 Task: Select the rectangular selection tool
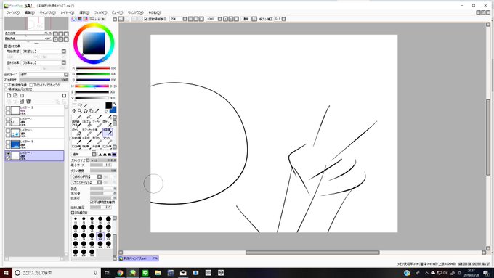(x=74, y=105)
